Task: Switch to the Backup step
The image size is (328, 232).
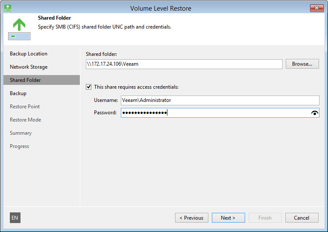Action: (18, 93)
